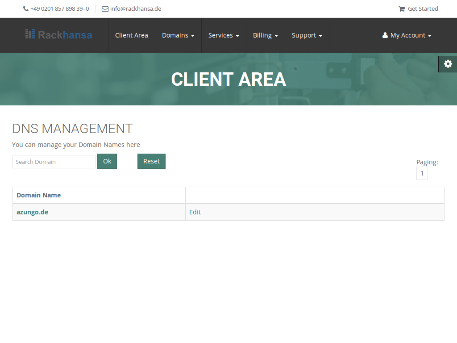Click the CLIENT AREA banner title

click(228, 79)
